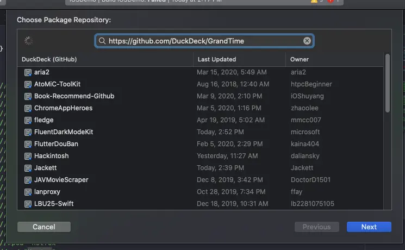The width and height of the screenshot is (405, 250).
Task: Click owner iOShuyang
Action: coord(307,96)
